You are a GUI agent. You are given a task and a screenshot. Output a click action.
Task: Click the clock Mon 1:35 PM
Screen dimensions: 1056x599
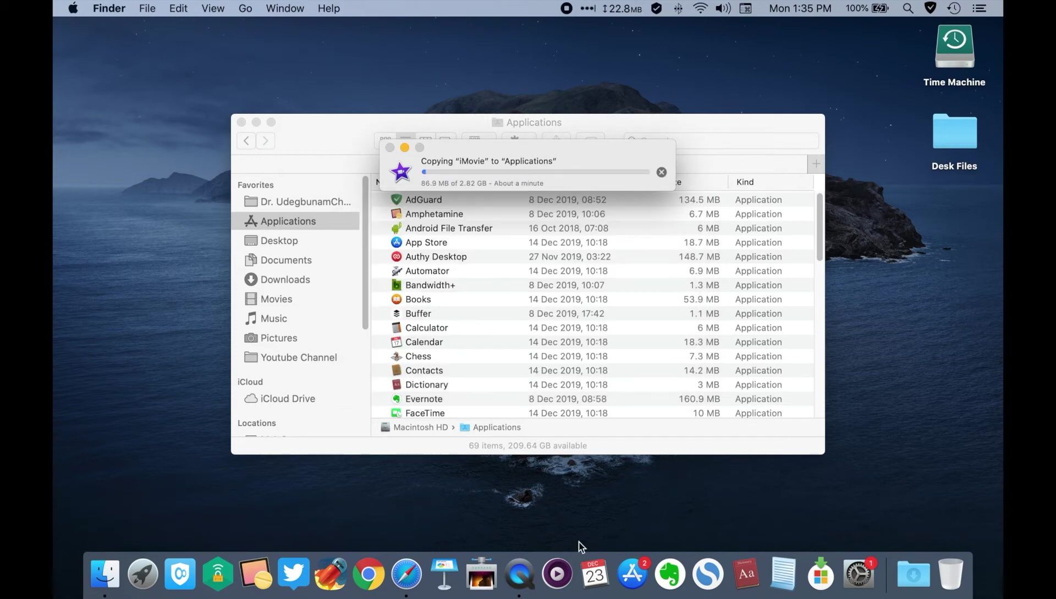pos(800,8)
